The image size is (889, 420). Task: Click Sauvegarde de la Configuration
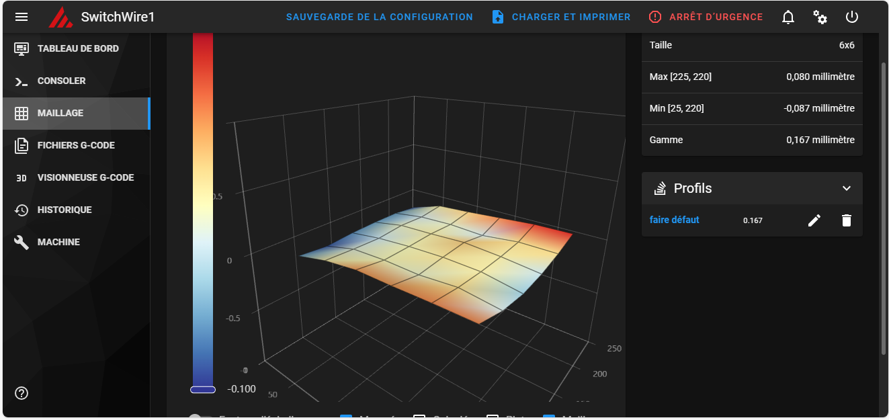pos(380,17)
